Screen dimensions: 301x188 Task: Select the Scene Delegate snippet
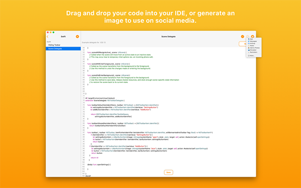(x=63, y=49)
